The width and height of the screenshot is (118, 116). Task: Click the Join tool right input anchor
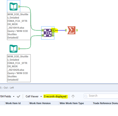(42, 35)
